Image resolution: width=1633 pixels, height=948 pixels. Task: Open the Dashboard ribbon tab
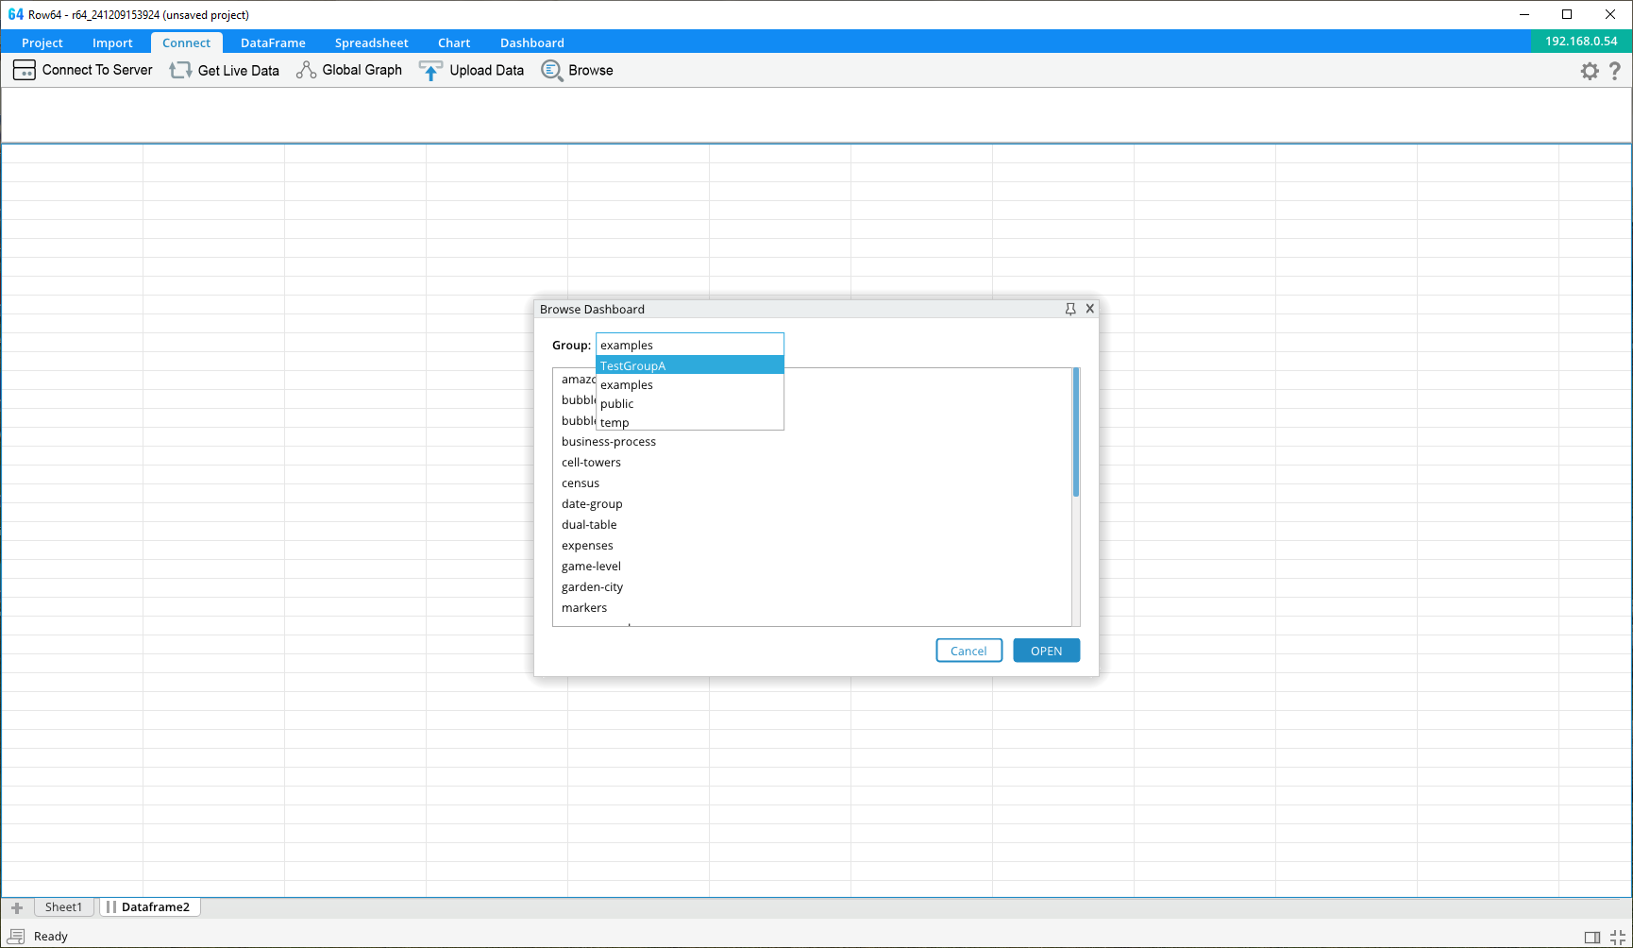coord(531,42)
